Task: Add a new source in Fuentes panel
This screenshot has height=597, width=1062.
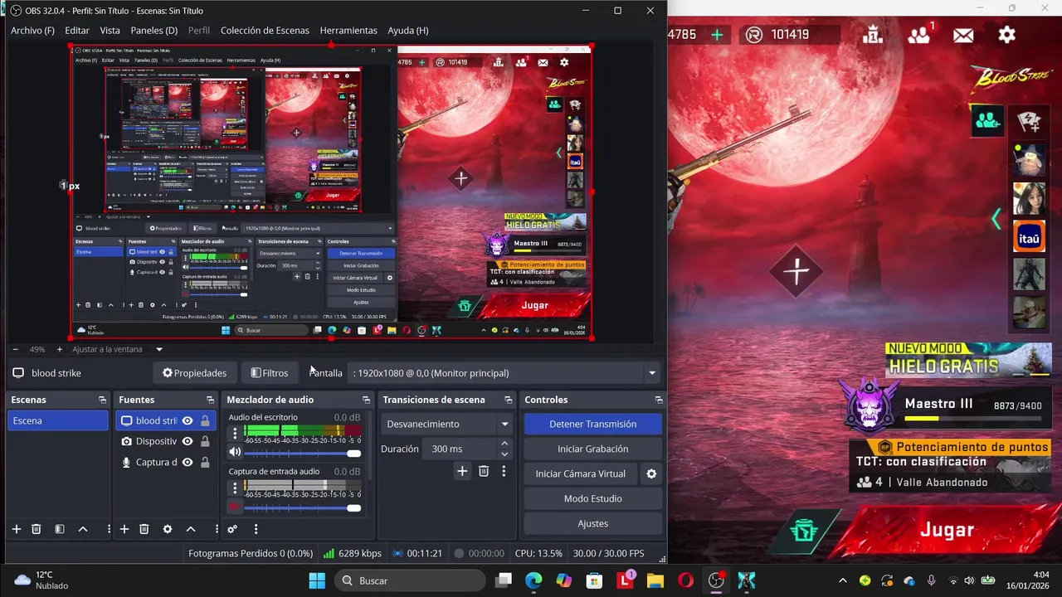Action: (124, 529)
